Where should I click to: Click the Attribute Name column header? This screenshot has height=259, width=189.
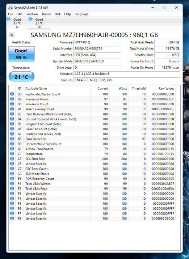(x=36, y=88)
